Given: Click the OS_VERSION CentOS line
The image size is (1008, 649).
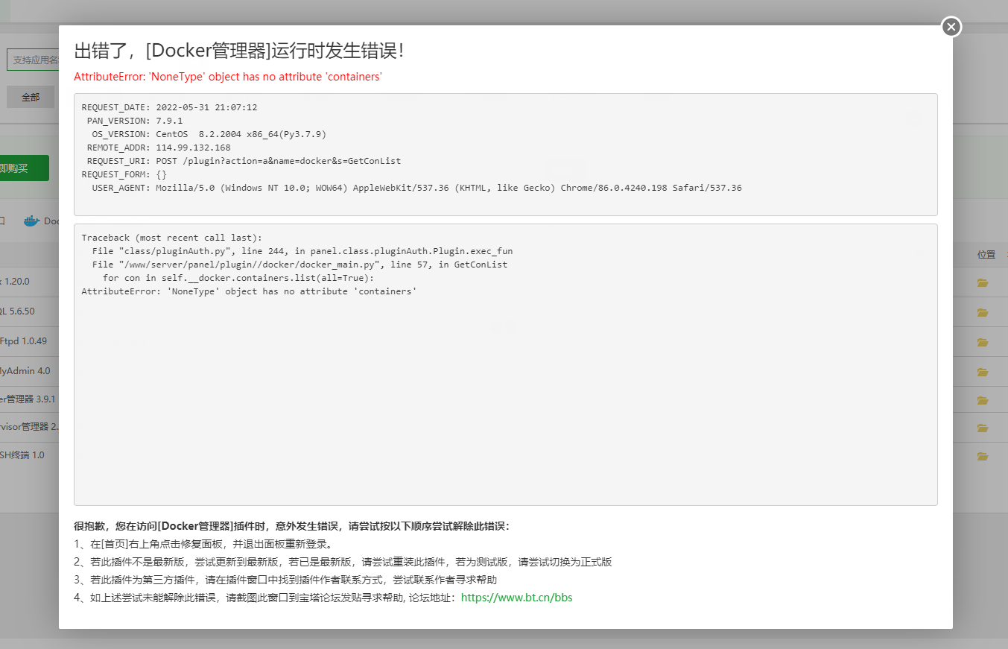Looking at the screenshot, I should [x=209, y=134].
